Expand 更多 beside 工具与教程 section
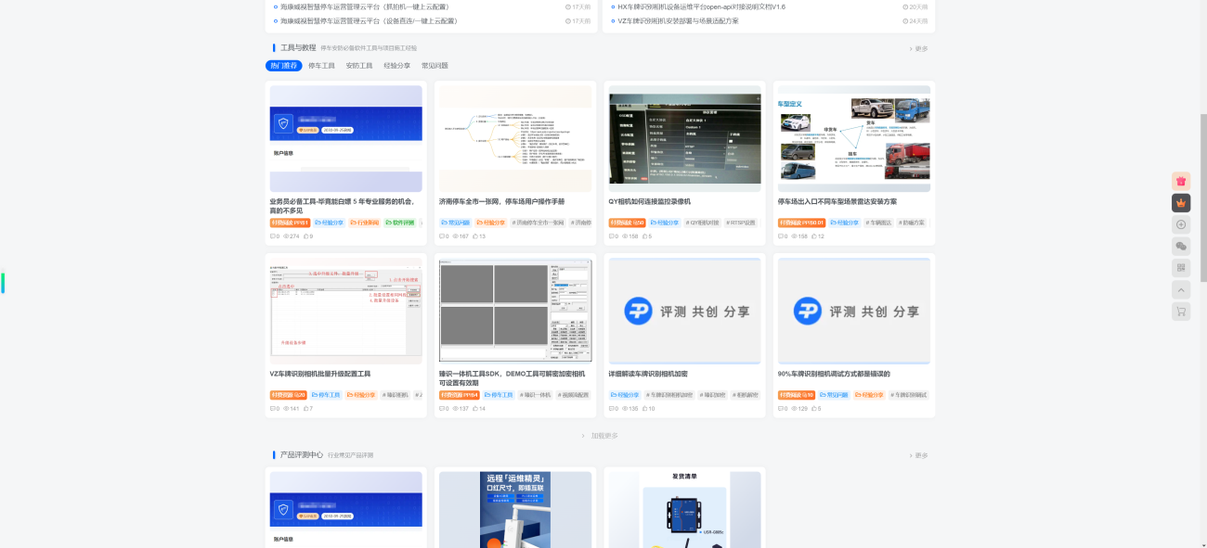The image size is (1207, 548). 919,48
